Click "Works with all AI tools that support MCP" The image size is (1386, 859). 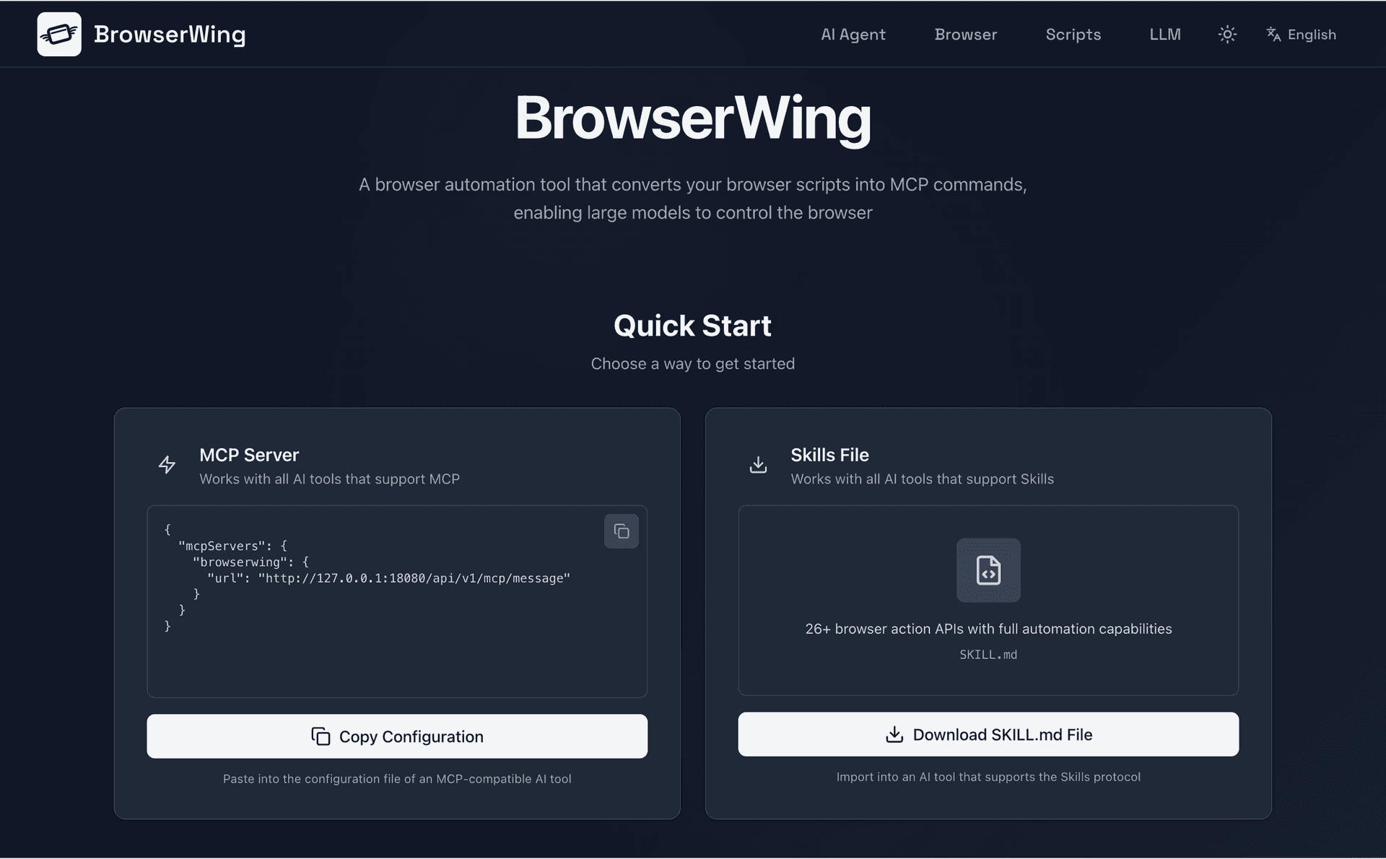coord(329,479)
